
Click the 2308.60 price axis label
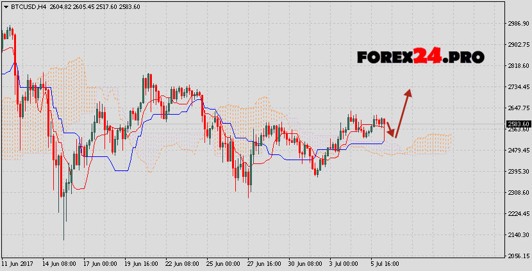517,193
